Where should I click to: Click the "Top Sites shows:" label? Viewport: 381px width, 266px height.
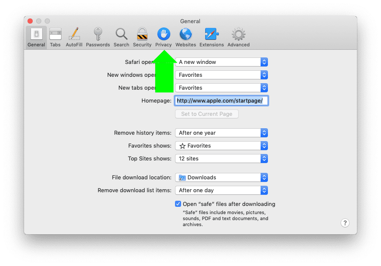[x=150, y=159]
